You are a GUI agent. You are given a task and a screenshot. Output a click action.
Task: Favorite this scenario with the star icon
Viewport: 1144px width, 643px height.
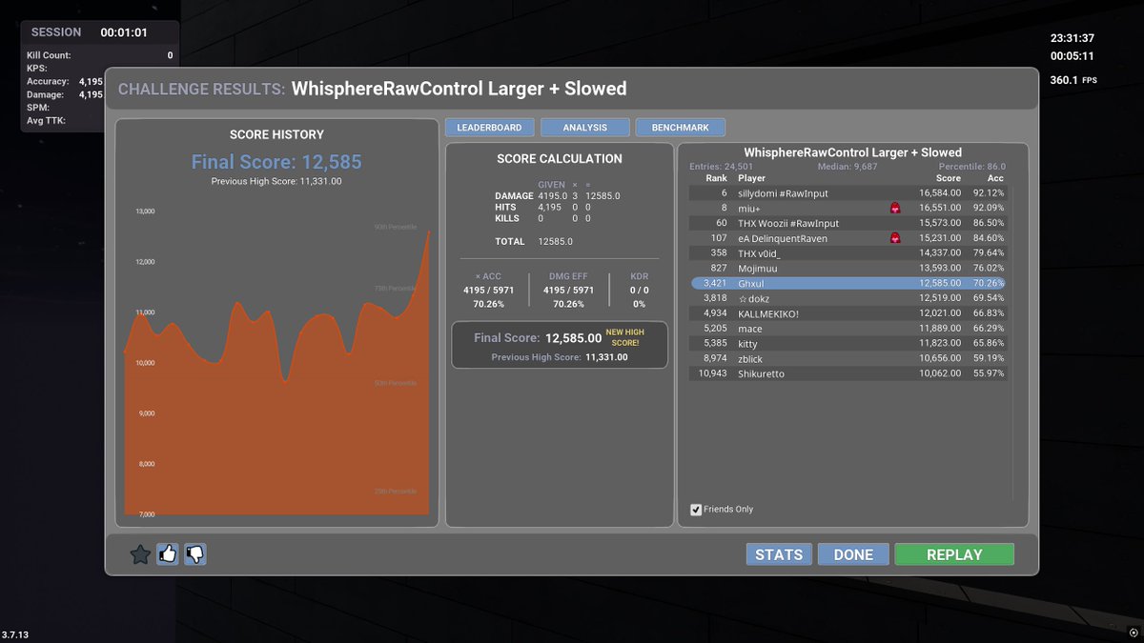click(140, 554)
